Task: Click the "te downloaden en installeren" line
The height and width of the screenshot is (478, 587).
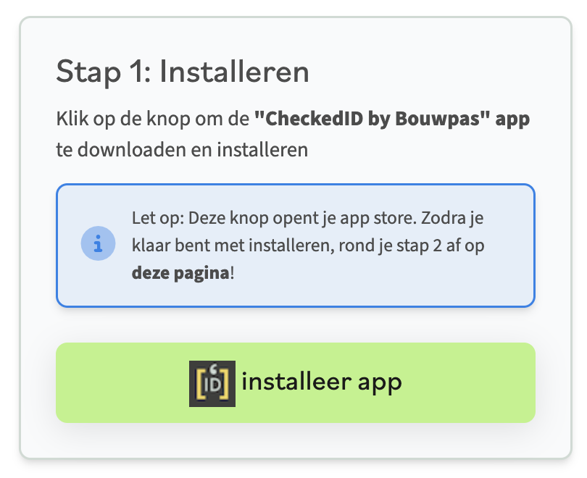Action: (182, 150)
